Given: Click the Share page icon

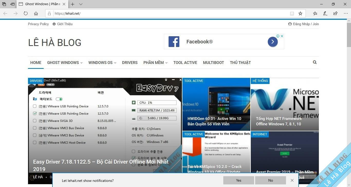Looking at the screenshot, I should tap(335, 13).
